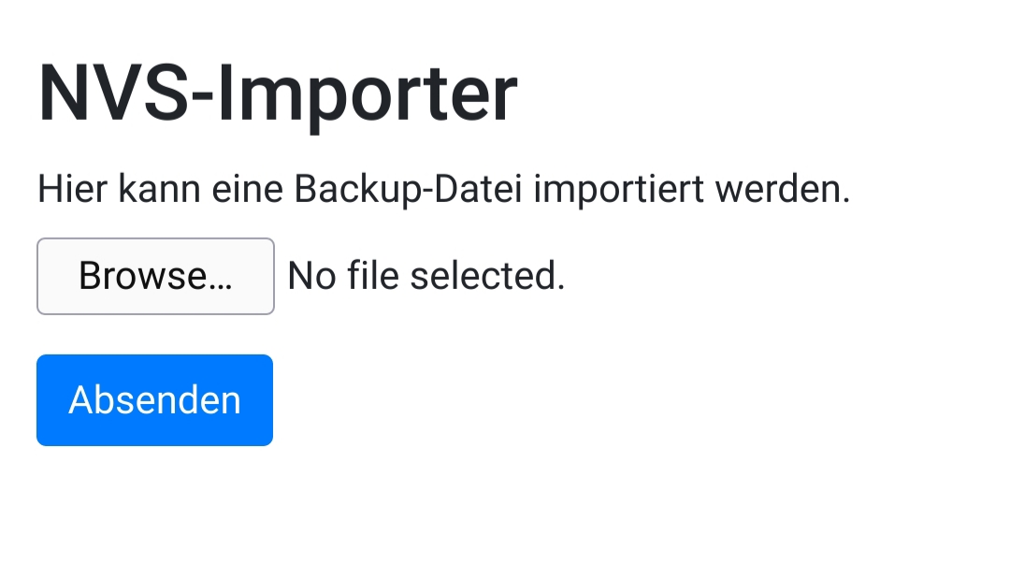The image size is (1010, 563).
Task: Click the word 'selected.' beside Browse
Action: [x=487, y=276]
